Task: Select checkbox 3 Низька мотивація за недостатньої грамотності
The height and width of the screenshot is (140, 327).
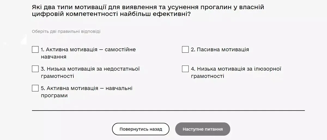Action: pos(35,69)
